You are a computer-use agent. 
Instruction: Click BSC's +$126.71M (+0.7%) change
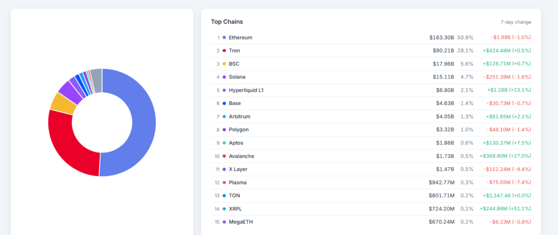(x=507, y=64)
